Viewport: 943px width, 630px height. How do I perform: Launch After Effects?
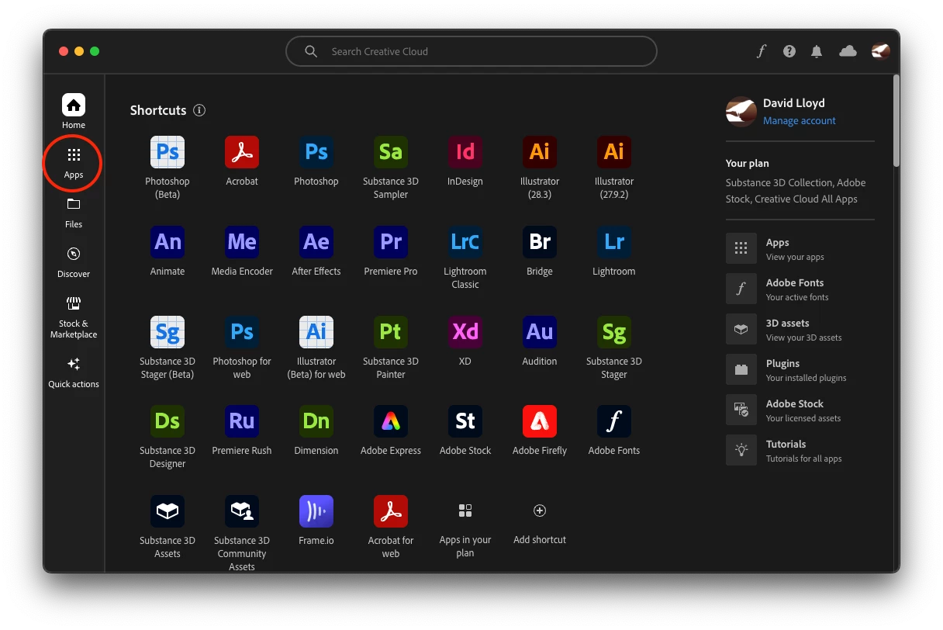tap(316, 242)
